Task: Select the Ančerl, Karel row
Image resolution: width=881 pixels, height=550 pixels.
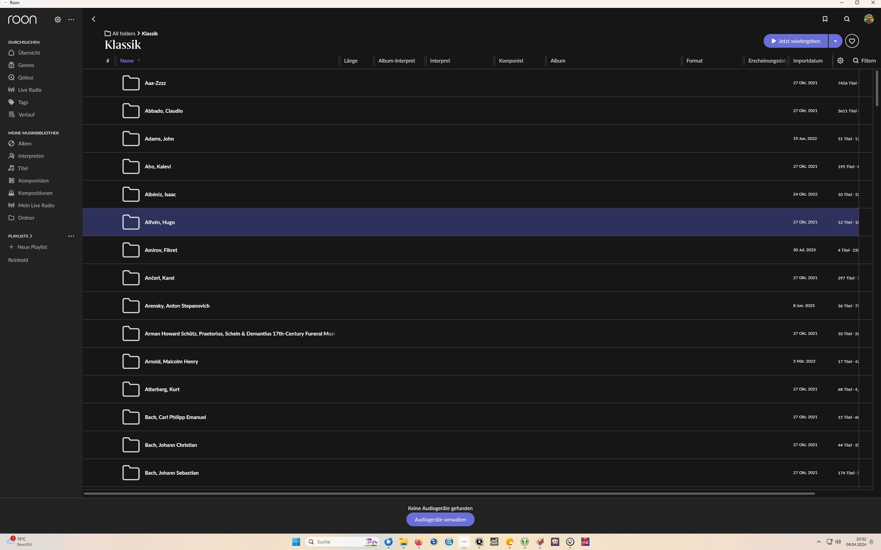Action: [x=470, y=278]
